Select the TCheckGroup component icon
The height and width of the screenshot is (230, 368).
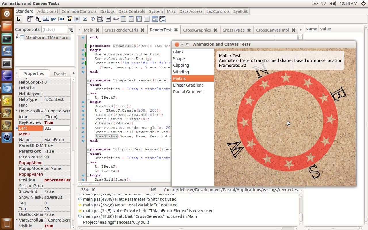point(139,19)
